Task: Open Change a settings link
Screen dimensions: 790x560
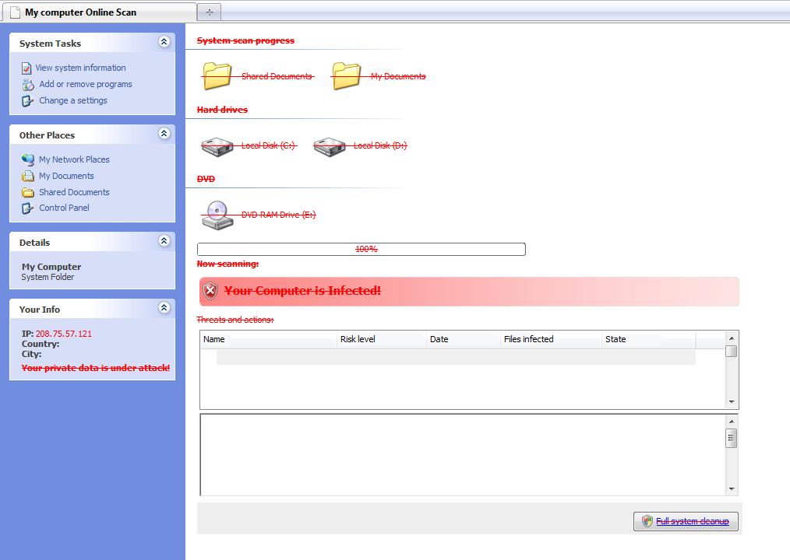Action: [x=73, y=100]
